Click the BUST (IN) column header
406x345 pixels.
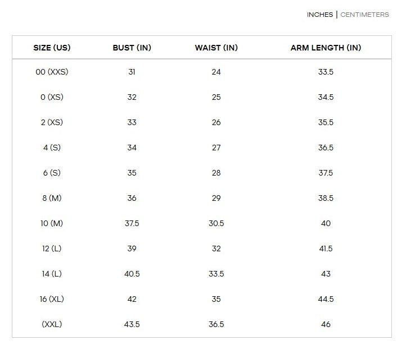(132, 48)
